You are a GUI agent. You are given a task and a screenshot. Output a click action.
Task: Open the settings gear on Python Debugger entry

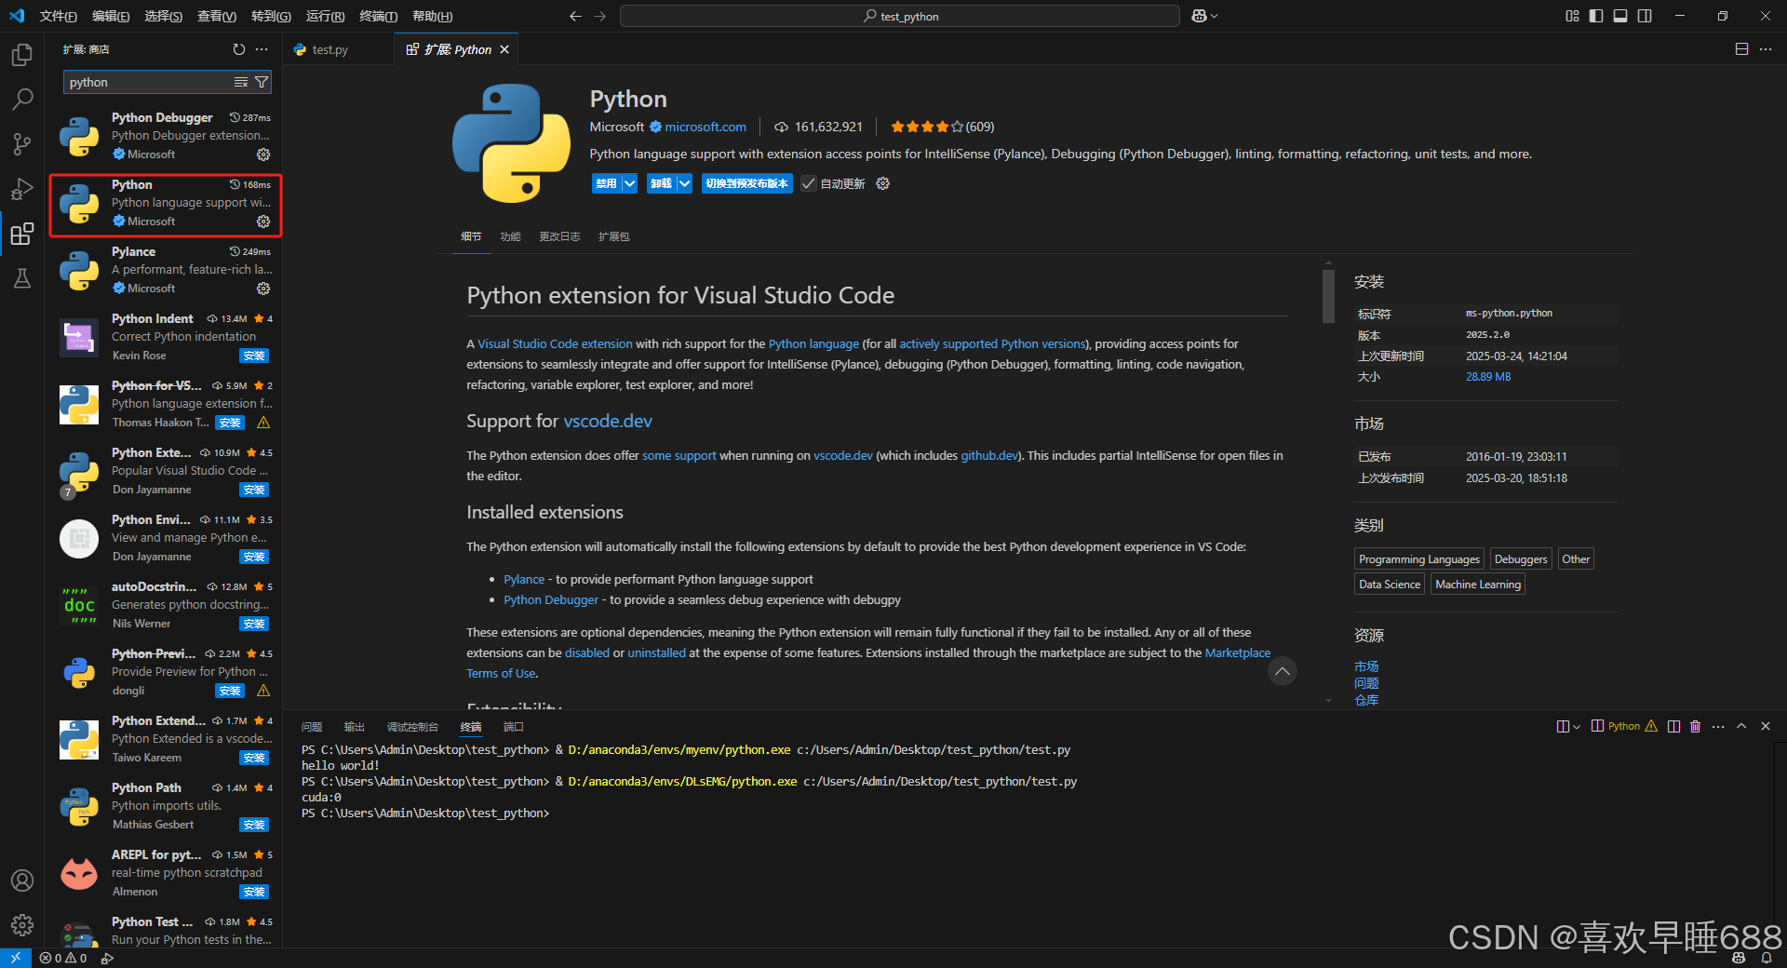[263, 155]
